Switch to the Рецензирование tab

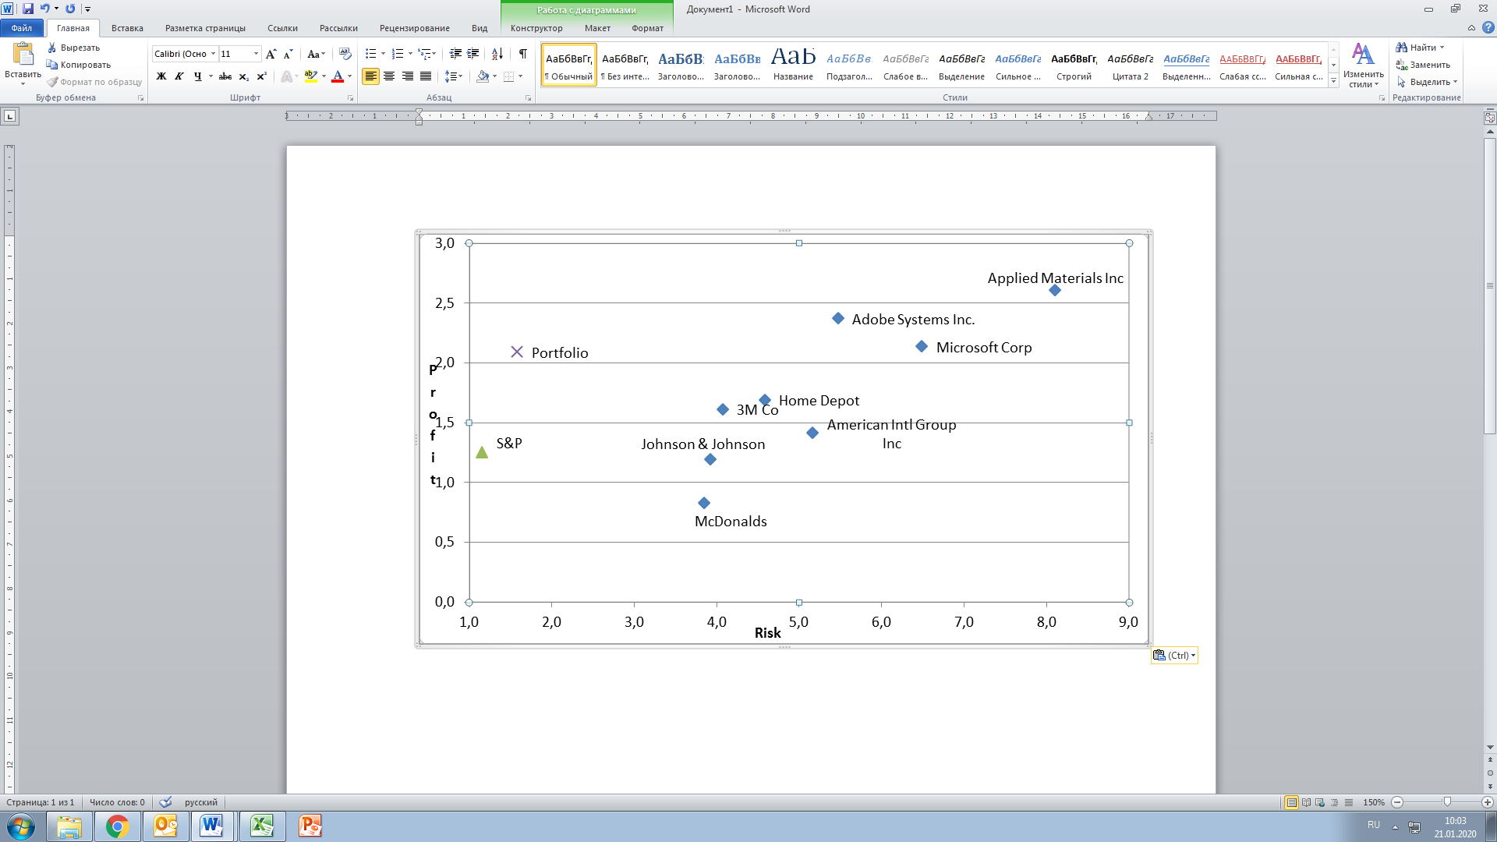coord(414,28)
